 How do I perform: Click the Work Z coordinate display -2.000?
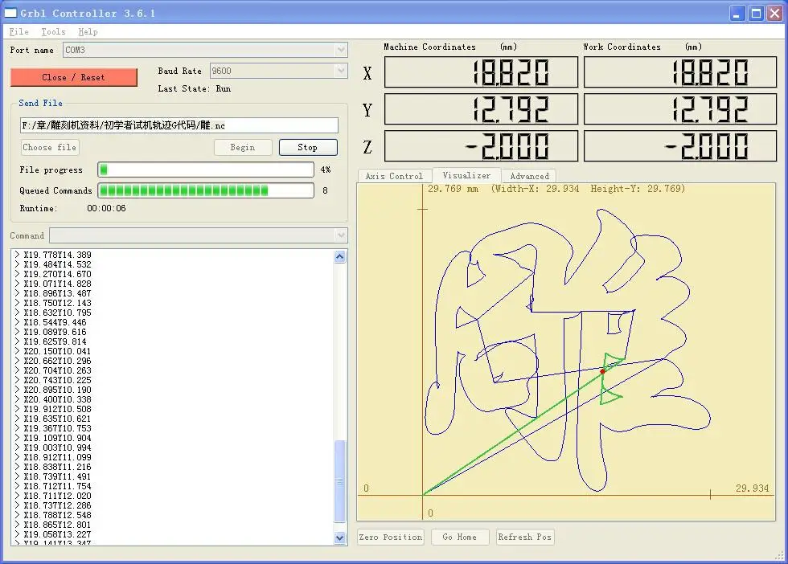(x=680, y=146)
